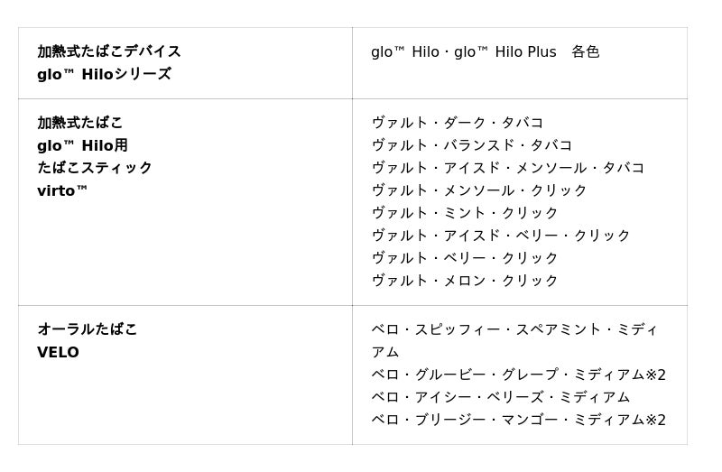The height and width of the screenshot is (472, 722).
Task: Select the ヴァルト・ベリー・クリック entry
Action: tap(465, 258)
